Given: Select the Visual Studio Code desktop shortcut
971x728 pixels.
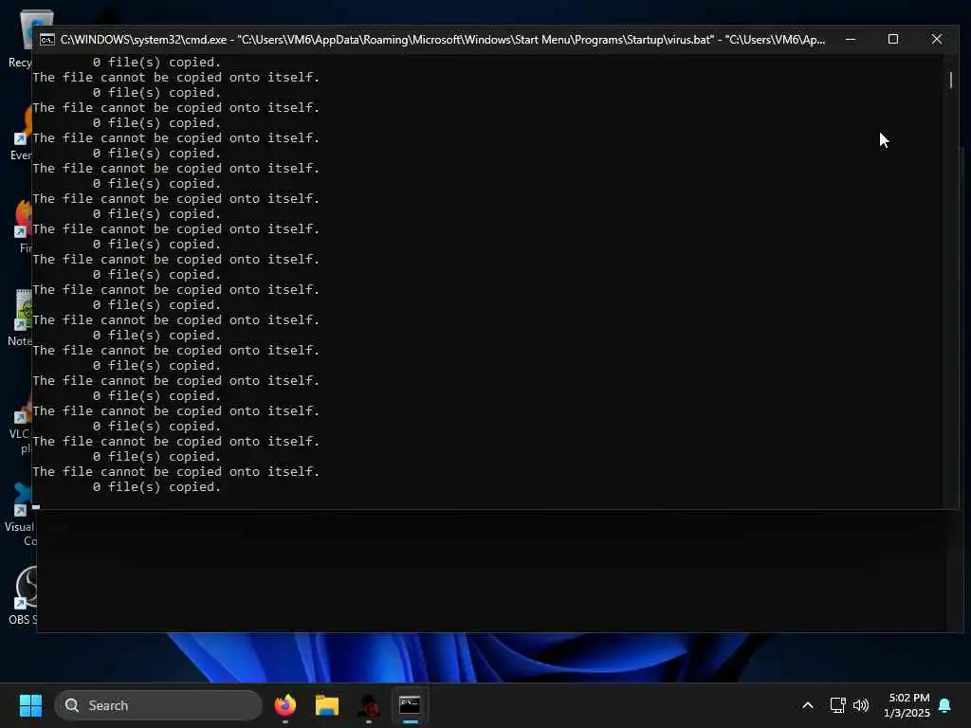Looking at the screenshot, I should [20, 514].
